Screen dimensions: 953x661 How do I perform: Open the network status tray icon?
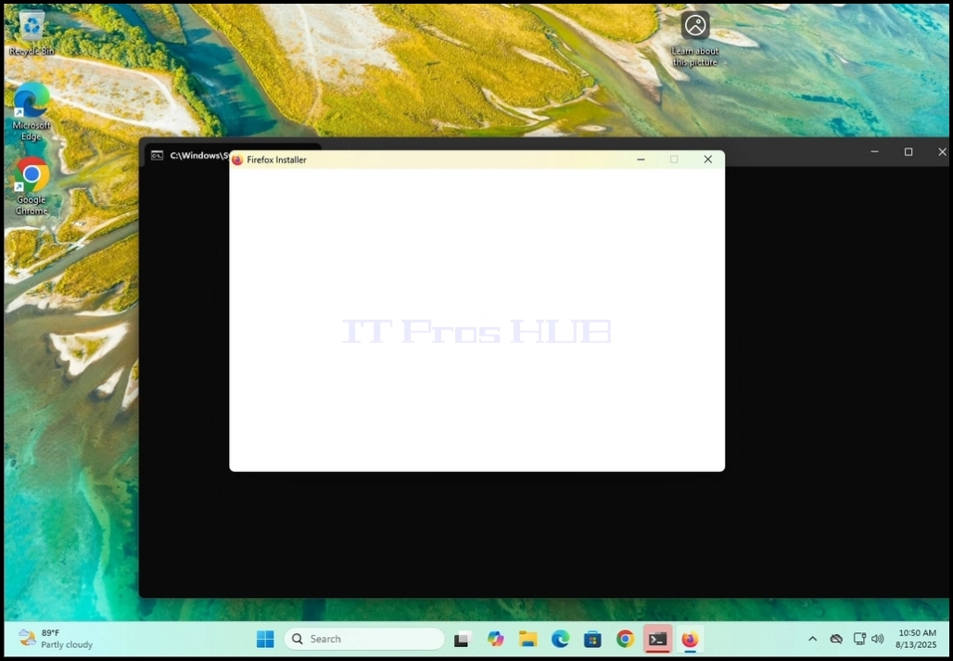[x=859, y=639]
